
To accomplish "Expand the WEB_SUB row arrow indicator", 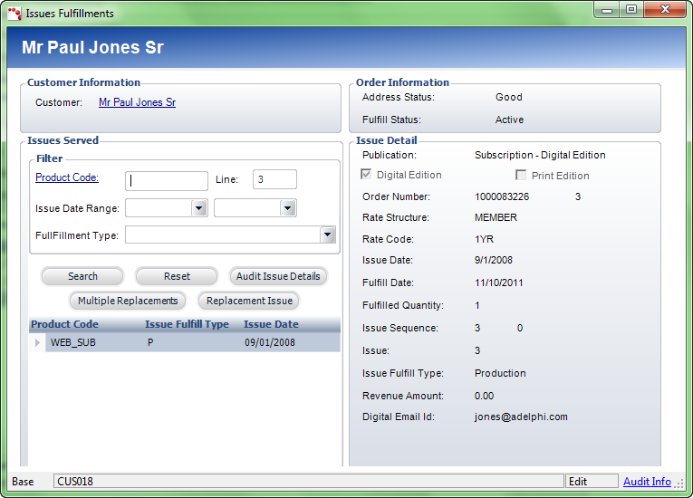I will click(x=37, y=343).
